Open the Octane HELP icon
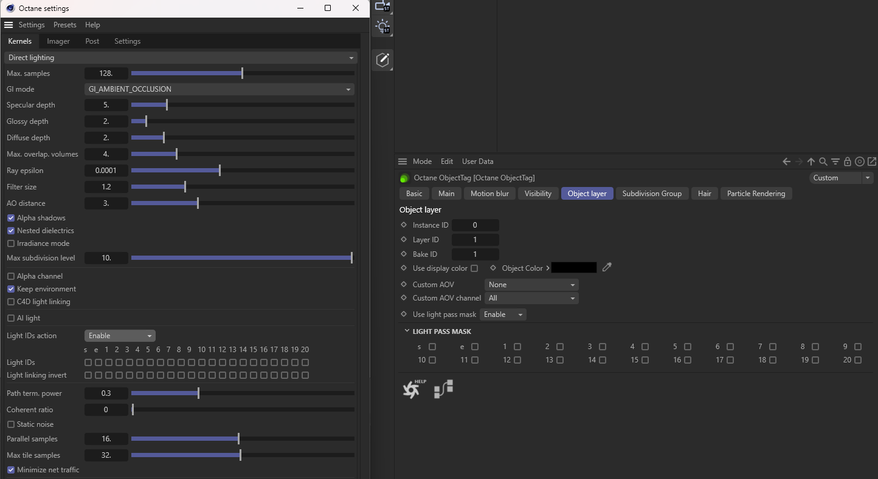 tap(413, 389)
